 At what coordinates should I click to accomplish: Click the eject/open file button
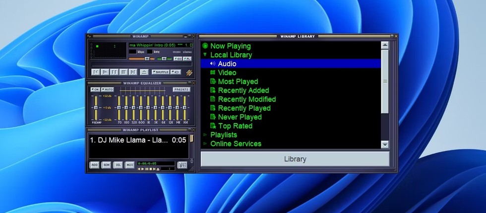click(144, 72)
